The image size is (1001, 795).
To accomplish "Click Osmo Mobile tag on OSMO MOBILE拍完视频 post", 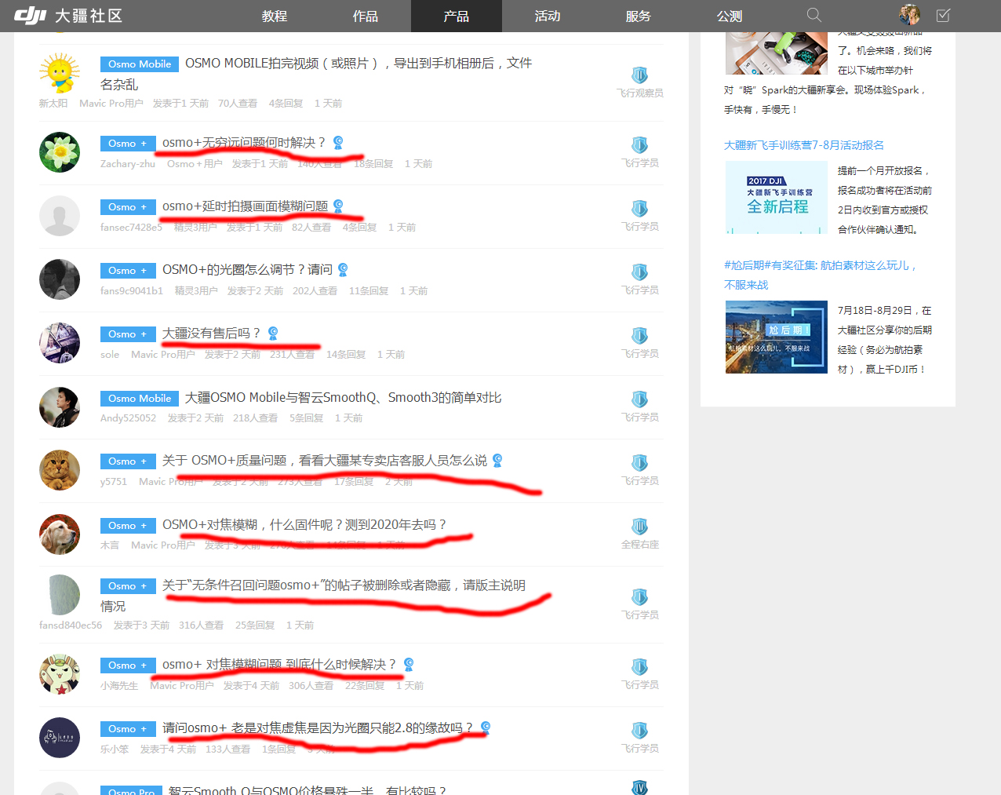I will 140,64.
